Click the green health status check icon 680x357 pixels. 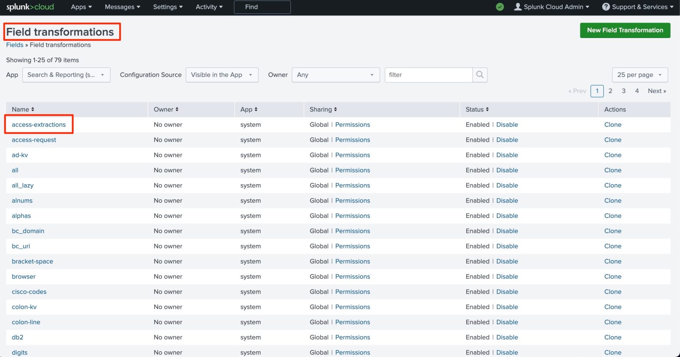coord(500,7)
